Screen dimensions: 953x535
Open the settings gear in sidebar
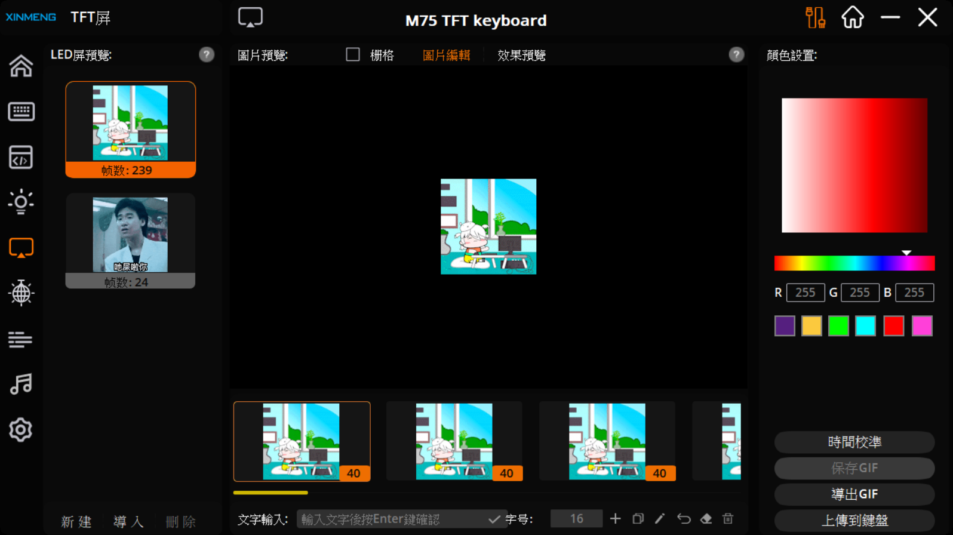click(20, 430)
